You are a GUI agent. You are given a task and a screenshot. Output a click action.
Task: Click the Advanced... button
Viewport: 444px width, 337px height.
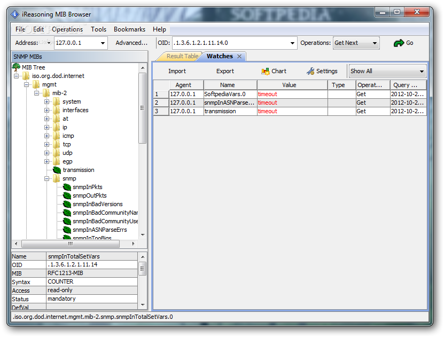click(x=131, y=43)
